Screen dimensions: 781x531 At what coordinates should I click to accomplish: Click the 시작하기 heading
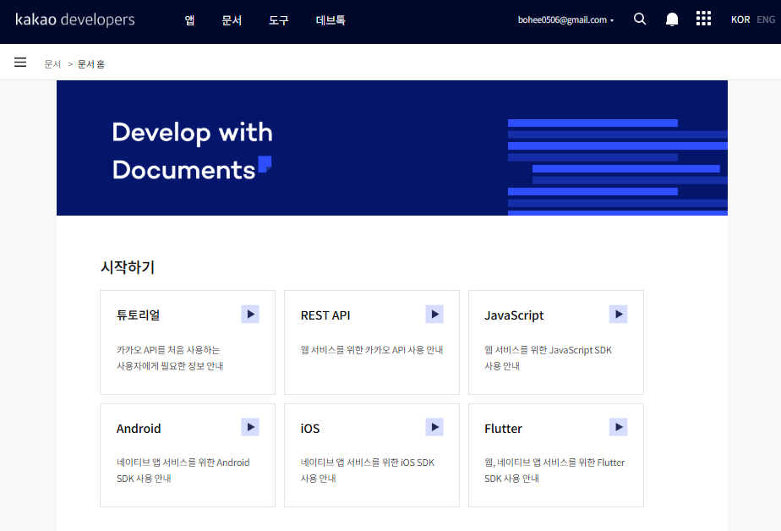(x=128, y=267)
